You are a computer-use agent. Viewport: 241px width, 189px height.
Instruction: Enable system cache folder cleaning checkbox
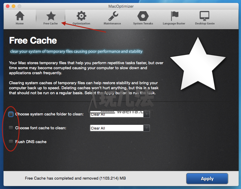click(11, 114)
